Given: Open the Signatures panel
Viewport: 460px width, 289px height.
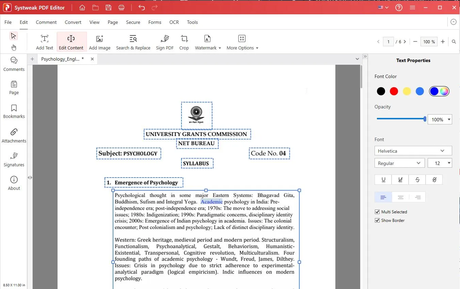Looking at the screenshot, I should pos(14,159).
